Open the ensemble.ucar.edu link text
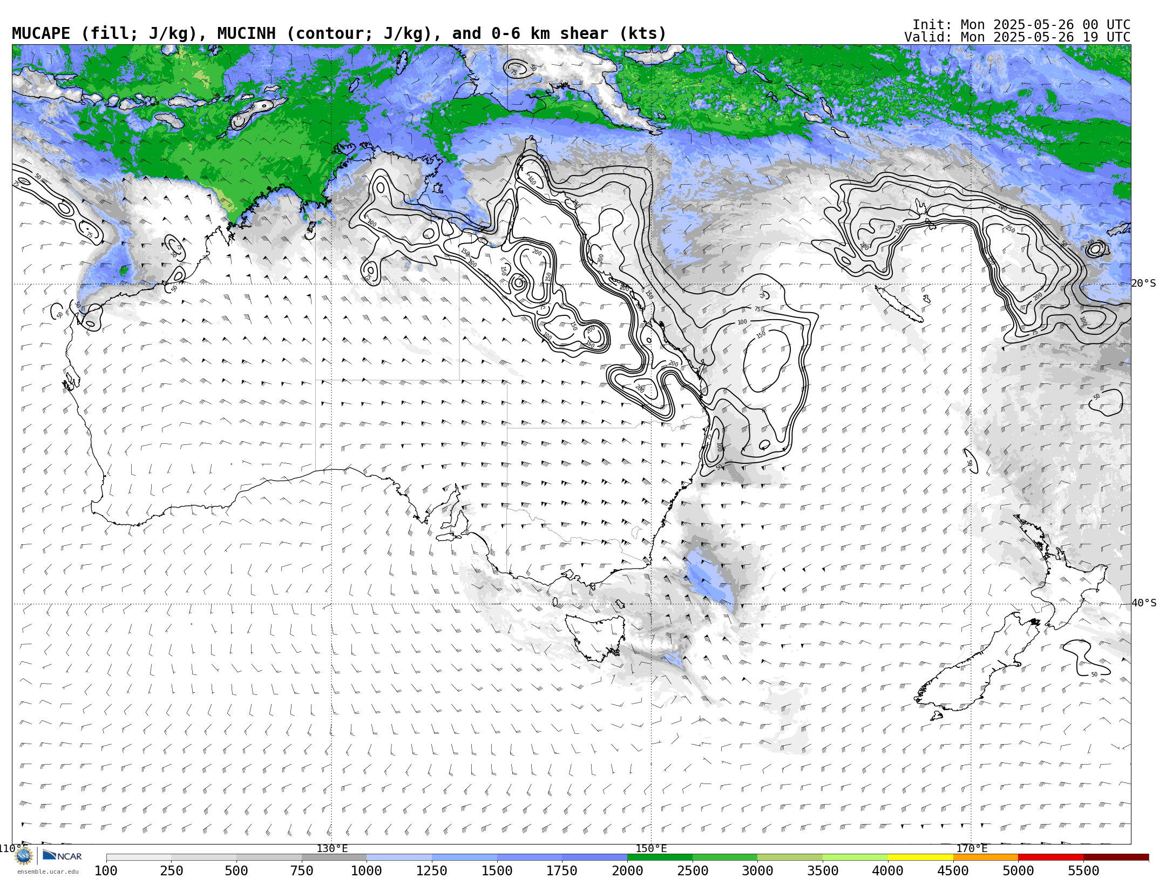The height and width of the screenshot is (878, 1166). coord(48,872)
